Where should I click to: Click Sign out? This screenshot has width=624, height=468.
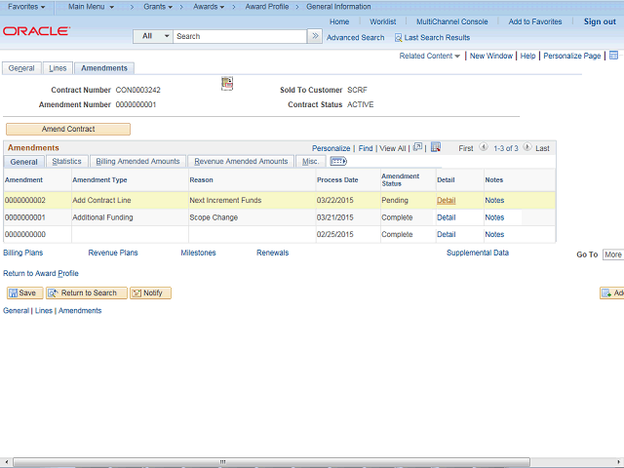(x=600, y=21)
